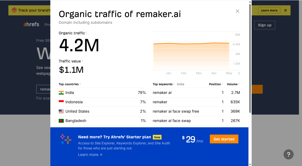Click the Sign up button
The width and height of the screenshot is (302, 166).
[265, 25]
